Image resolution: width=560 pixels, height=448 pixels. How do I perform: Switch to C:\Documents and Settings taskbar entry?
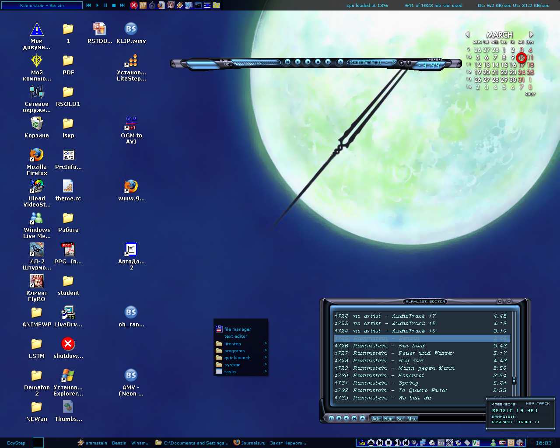(192, 443)
